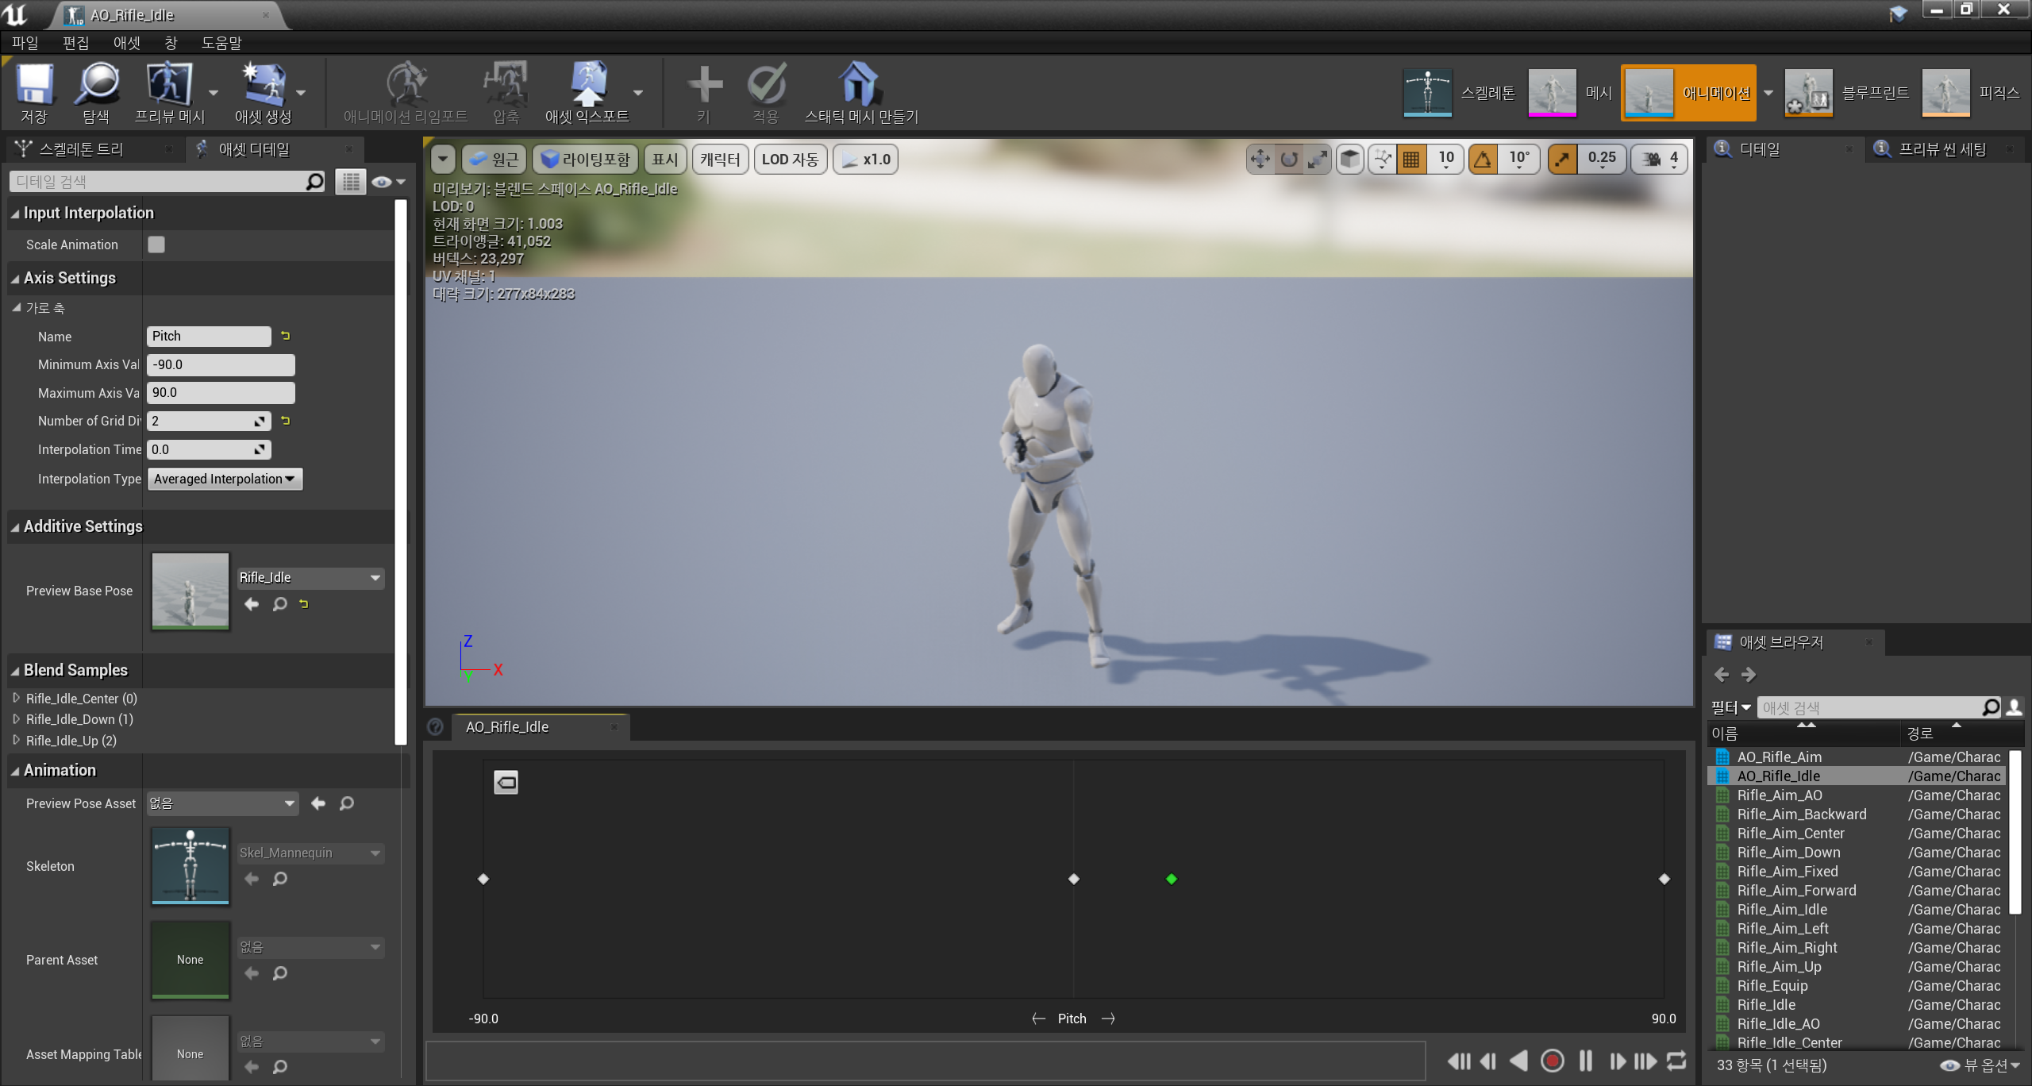Collapse the Additive Settings section
2032x1086 pixels.
click(15, 527)
